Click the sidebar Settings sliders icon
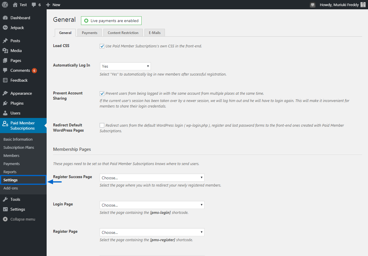Viewport: 368px width, 256px height. tap(5, 209)
